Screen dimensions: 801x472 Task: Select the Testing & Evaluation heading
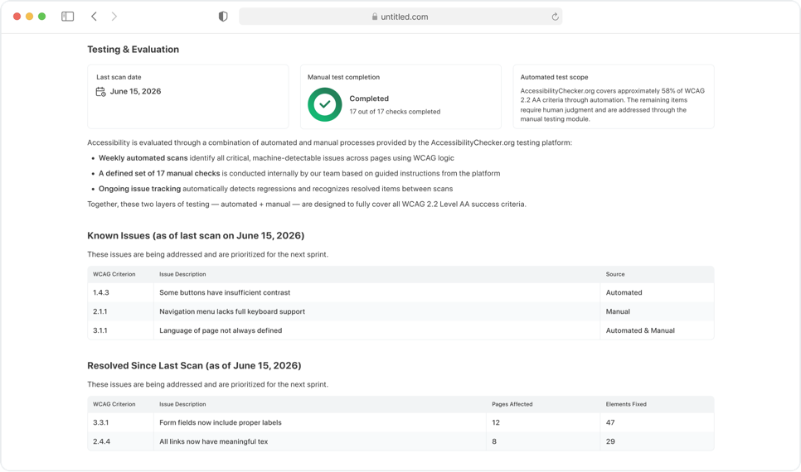click(133, 50)
